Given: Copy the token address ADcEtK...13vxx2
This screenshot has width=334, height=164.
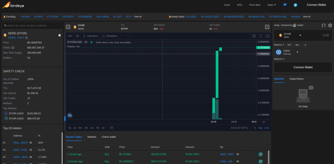Looking at the screenshot, I should pyautogui.click(x=27, y=38).
